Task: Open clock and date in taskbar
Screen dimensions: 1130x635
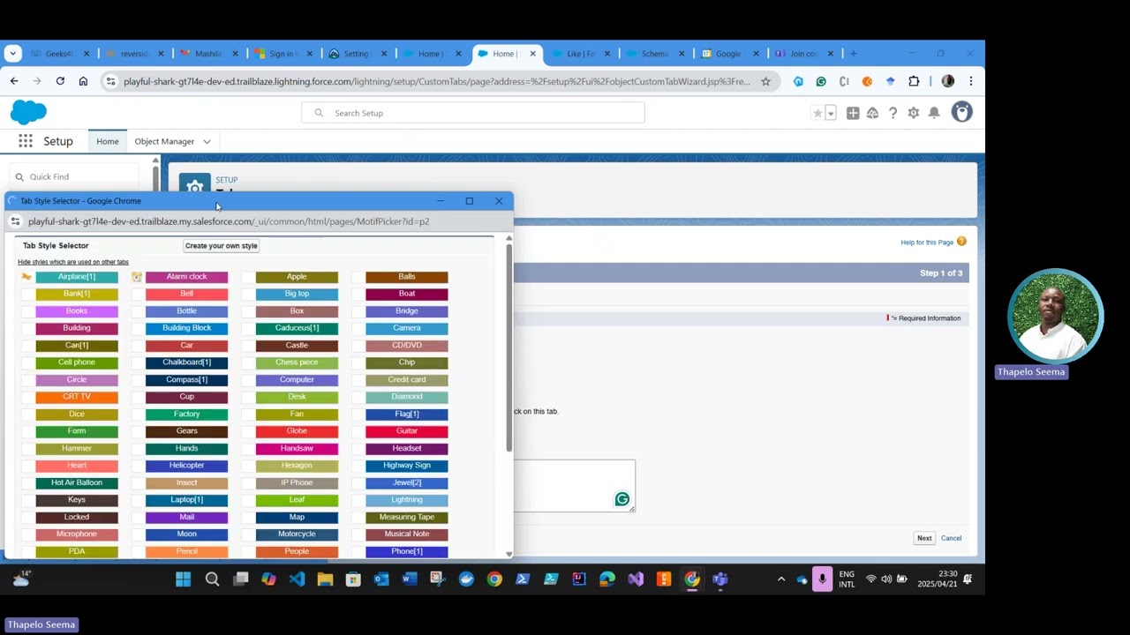Action: click(x=938, y=579)
